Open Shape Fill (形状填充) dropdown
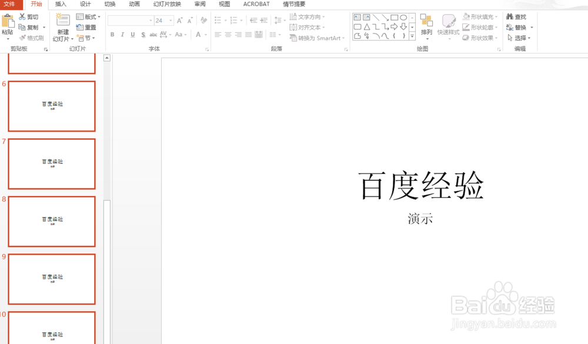 tap(480, 17)
